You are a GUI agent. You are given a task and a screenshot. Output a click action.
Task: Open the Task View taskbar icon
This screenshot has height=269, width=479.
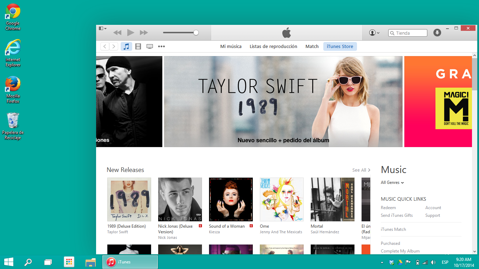pyautogui.click(x=48, y=262)
